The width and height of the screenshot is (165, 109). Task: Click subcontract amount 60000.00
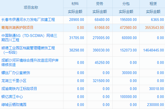coord(129,38)
